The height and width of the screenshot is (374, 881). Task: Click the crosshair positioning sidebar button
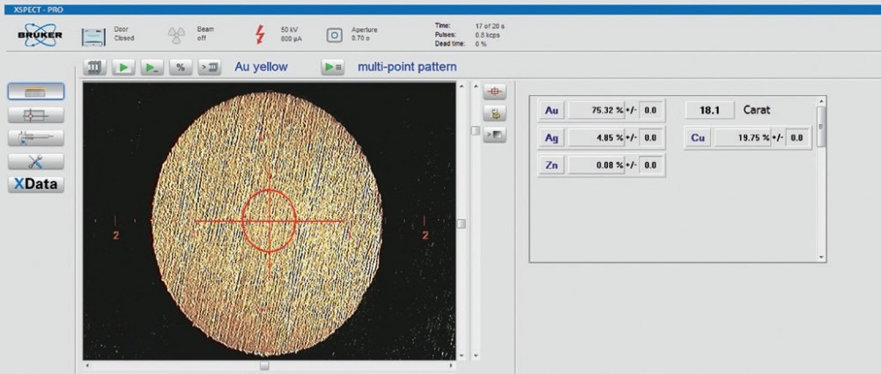coord(36,114)
